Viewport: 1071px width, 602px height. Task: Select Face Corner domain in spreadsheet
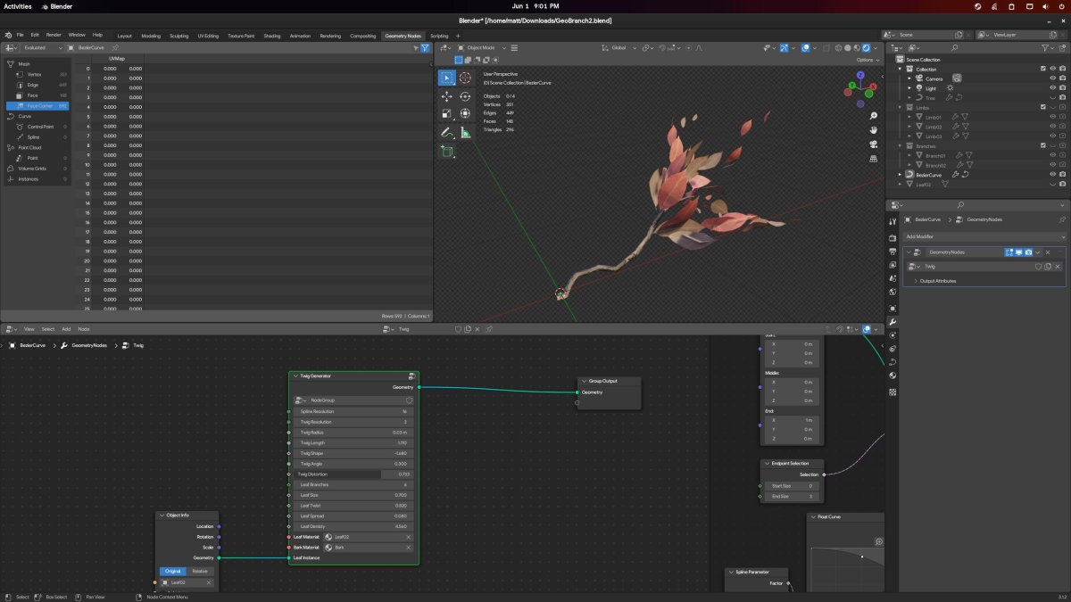point(39,105)
